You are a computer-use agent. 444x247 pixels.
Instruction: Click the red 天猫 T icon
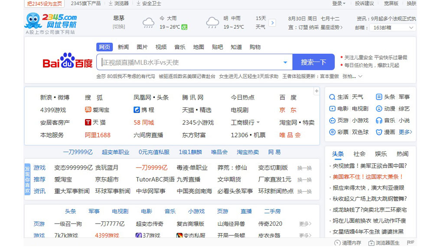tap(88, 122)
